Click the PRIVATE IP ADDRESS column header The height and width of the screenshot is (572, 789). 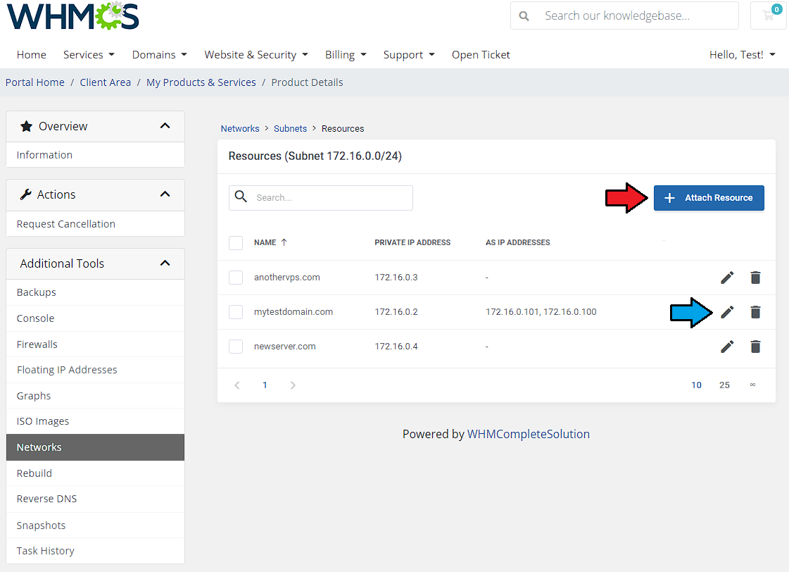[x=412, y=243]
